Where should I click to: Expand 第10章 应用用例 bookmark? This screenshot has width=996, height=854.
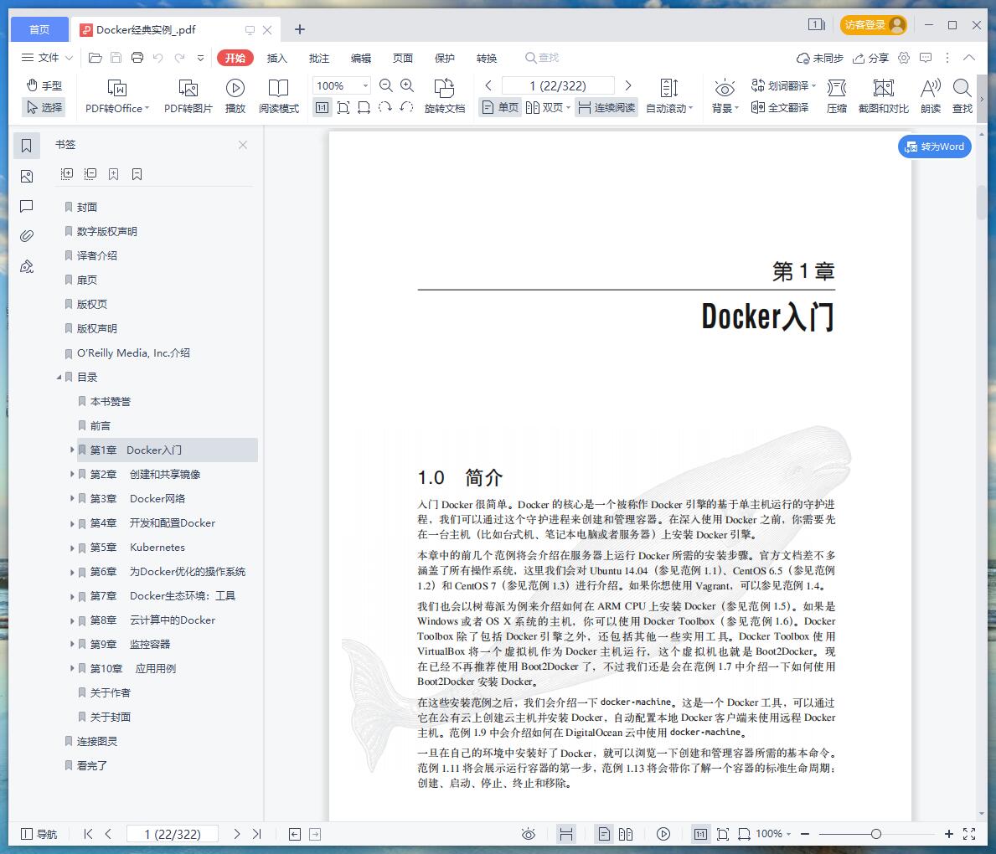[x=72, y=668]
